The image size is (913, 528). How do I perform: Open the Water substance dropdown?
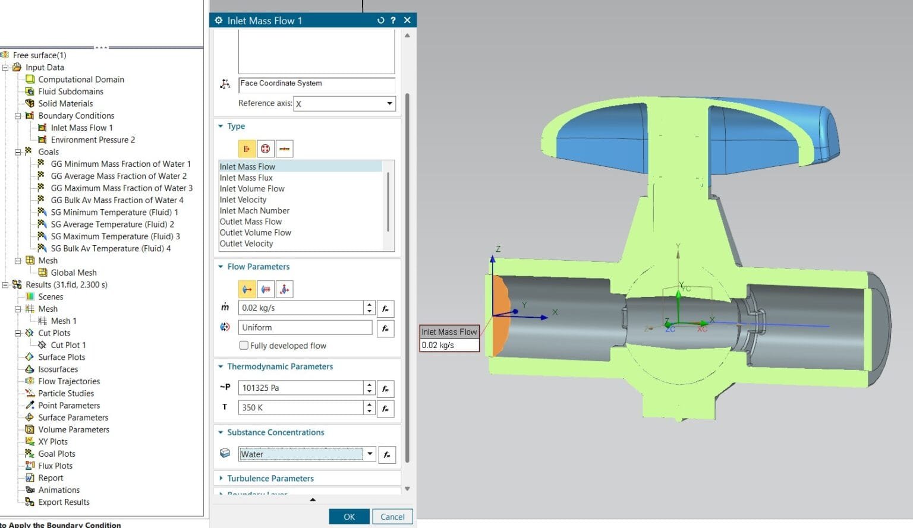370,454
